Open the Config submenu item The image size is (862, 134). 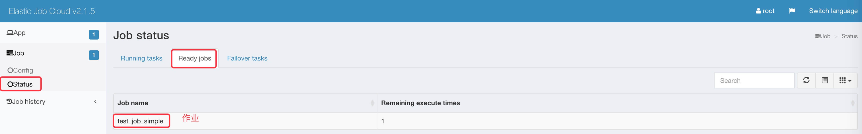pos(21,71)
